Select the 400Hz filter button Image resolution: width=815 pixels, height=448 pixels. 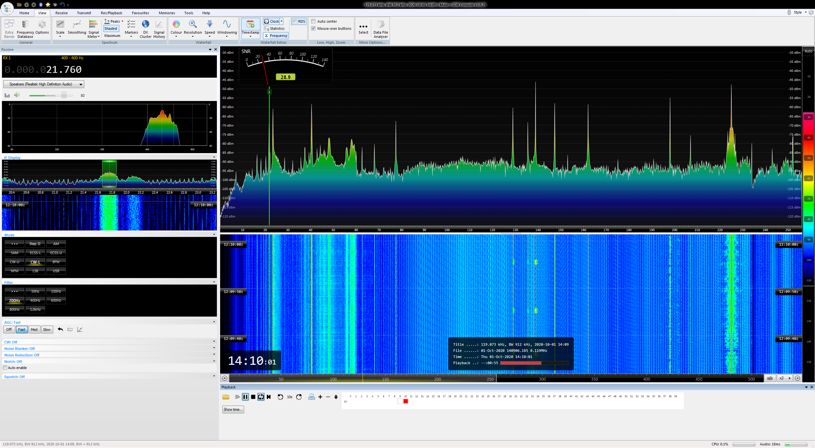pos(35,300)
